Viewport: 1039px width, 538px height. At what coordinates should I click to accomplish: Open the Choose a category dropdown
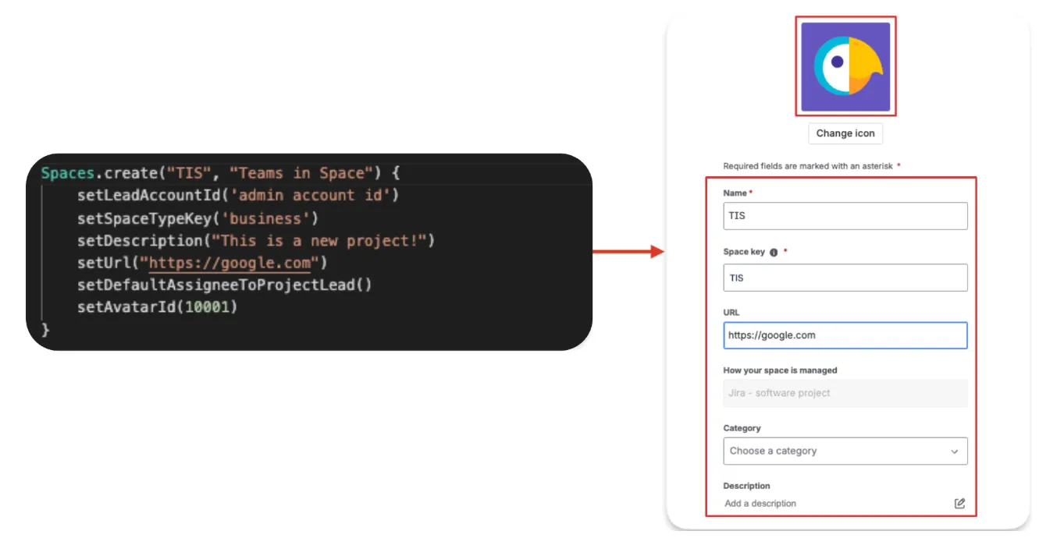click(845, 451)
